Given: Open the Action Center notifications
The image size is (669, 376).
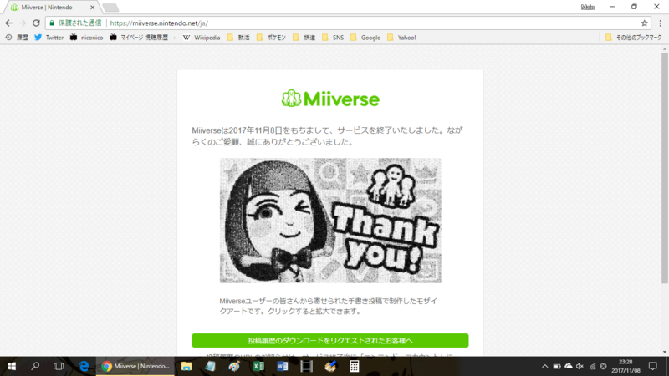Looking at the screenshot, I should point(653,366).
